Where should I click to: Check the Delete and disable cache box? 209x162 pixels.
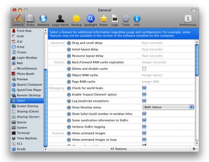point(144,68)
